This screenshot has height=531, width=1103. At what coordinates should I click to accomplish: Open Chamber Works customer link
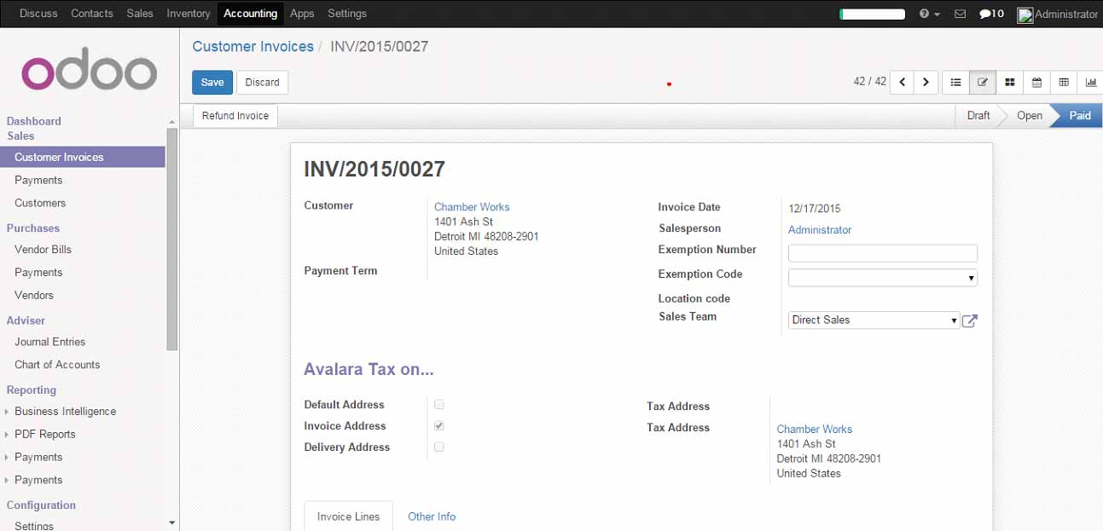pyautogui.click(x=472, y=207)
